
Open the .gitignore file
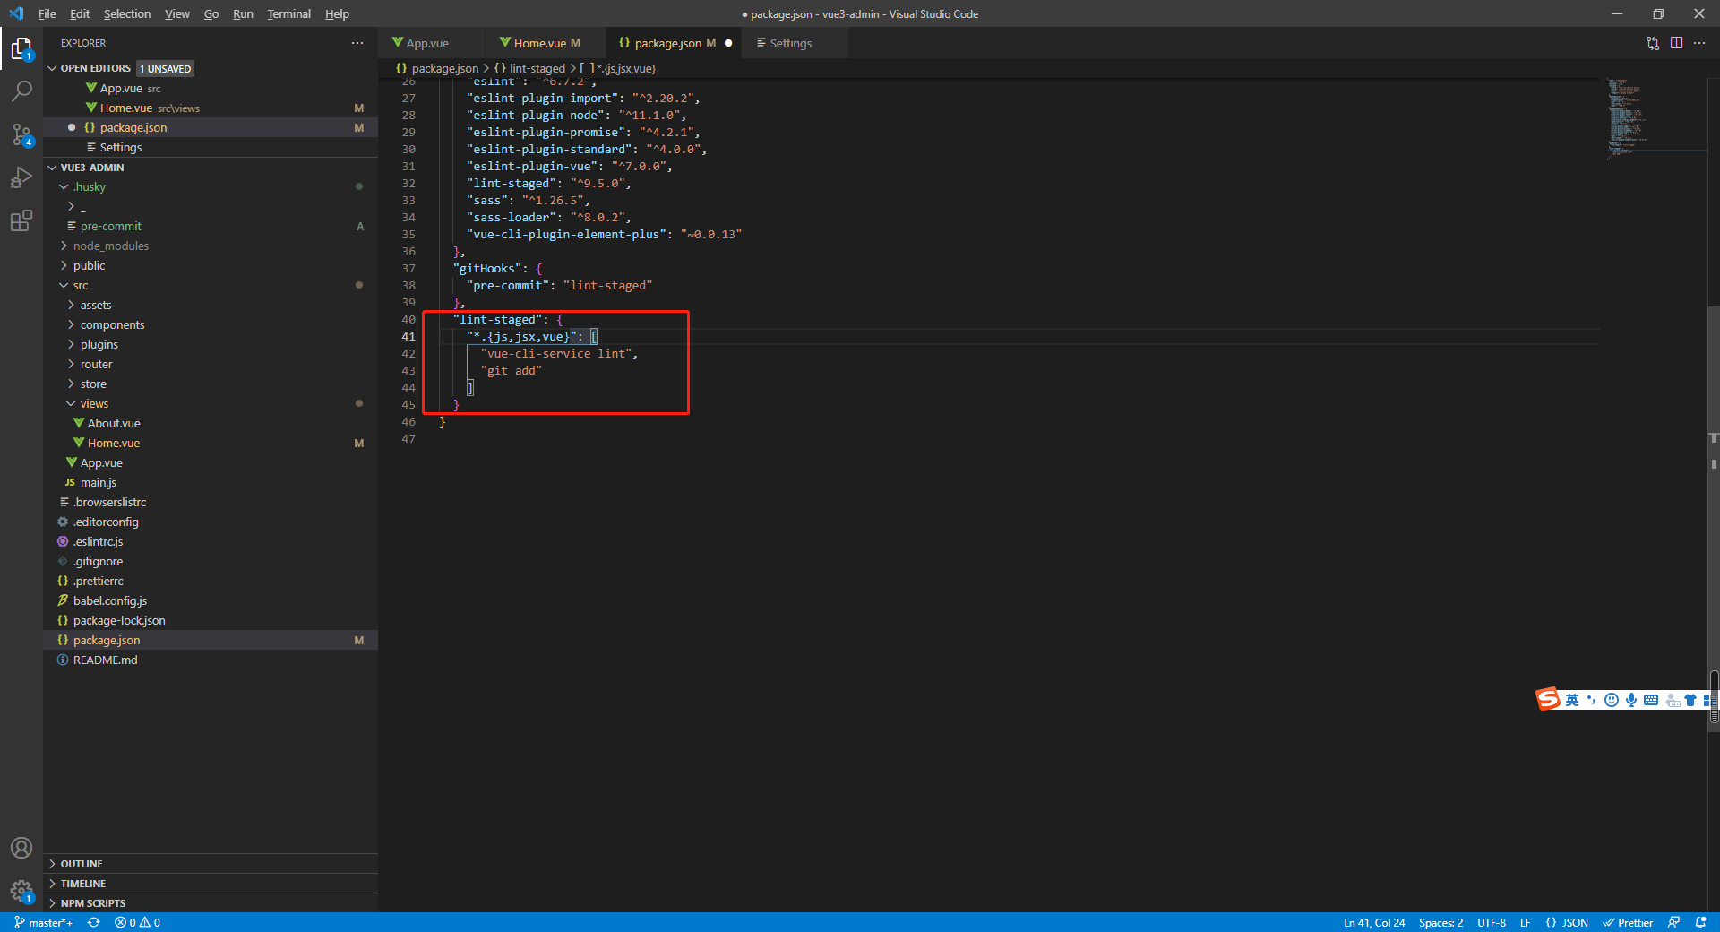[99, 561]
